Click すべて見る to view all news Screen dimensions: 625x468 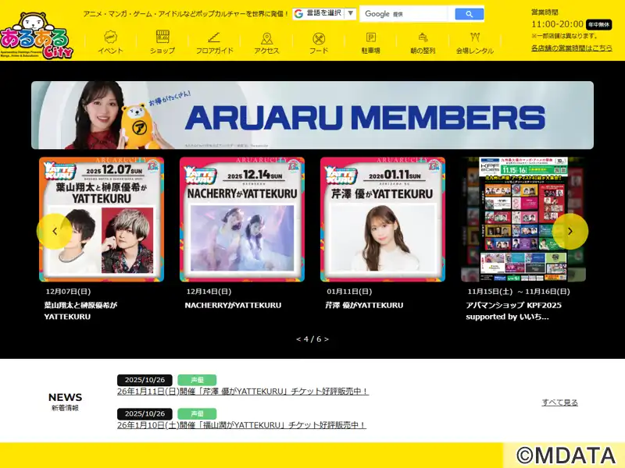click(x=559, y=402)
